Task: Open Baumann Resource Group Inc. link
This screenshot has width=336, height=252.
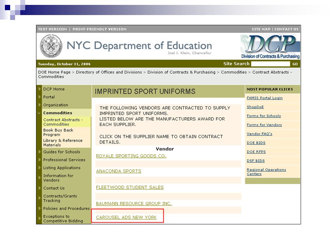Action: click(134, 204)
